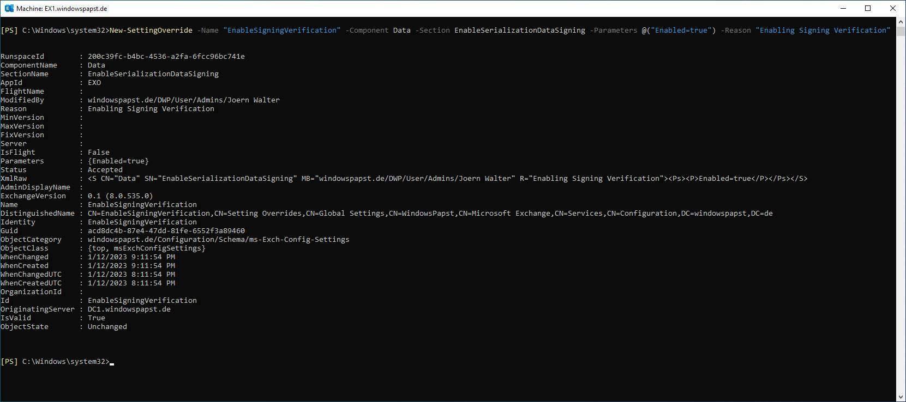906x402 pixels.
Task: Close the EX1.windowspapst.de console window
Action: pyautogui.click(x=893, y=8)
